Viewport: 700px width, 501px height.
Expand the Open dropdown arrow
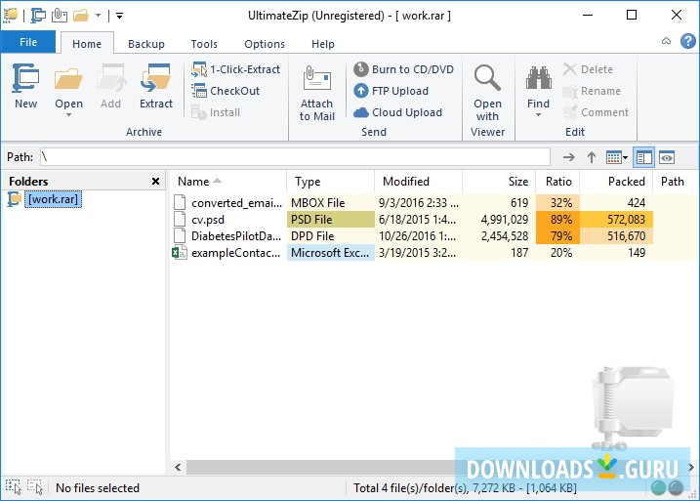[68, 115]
